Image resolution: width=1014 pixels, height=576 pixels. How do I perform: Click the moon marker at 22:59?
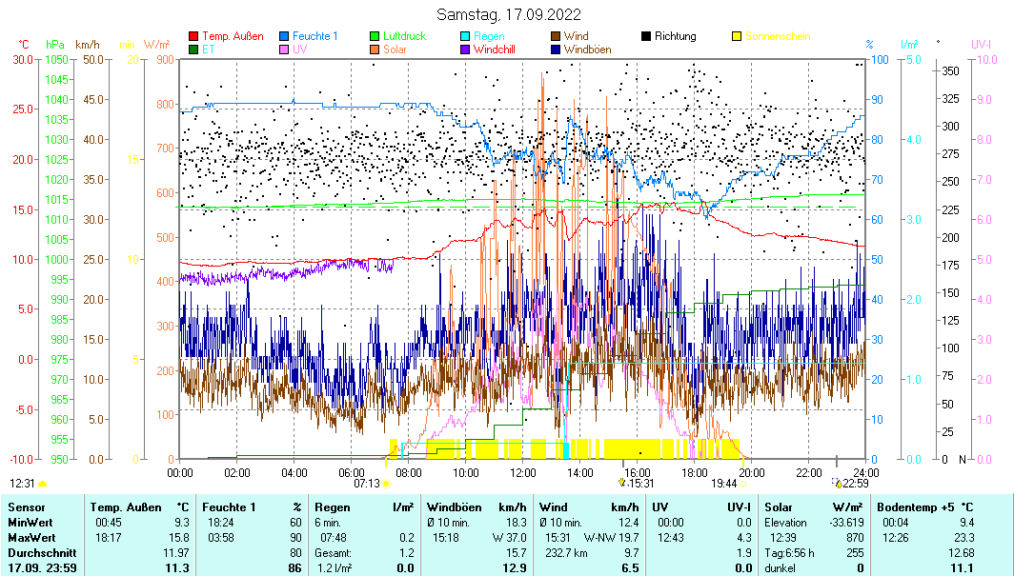(x=839, y=483)
